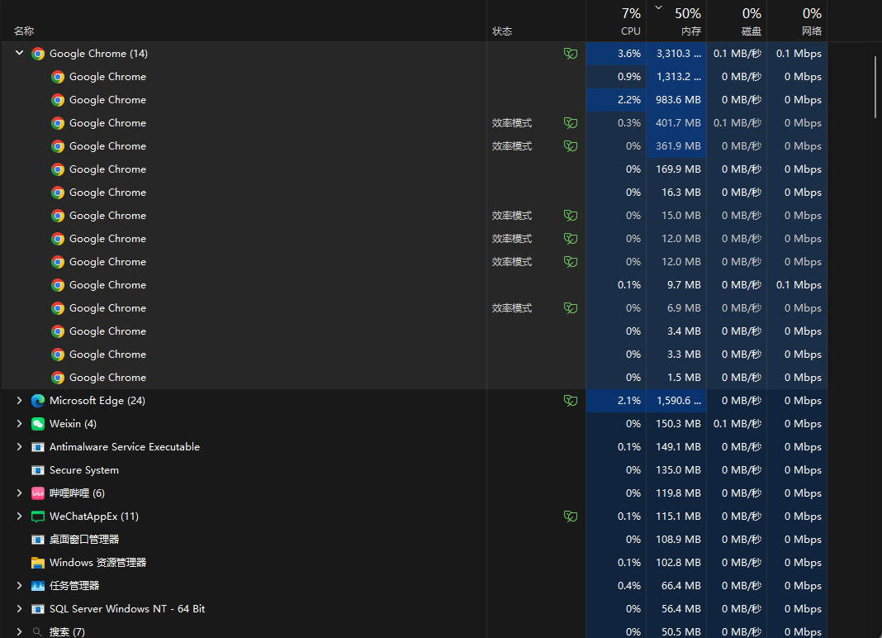Expand the Microsoft Edge (24) group
Screen dimensions: 882x638
click(19, 400)
